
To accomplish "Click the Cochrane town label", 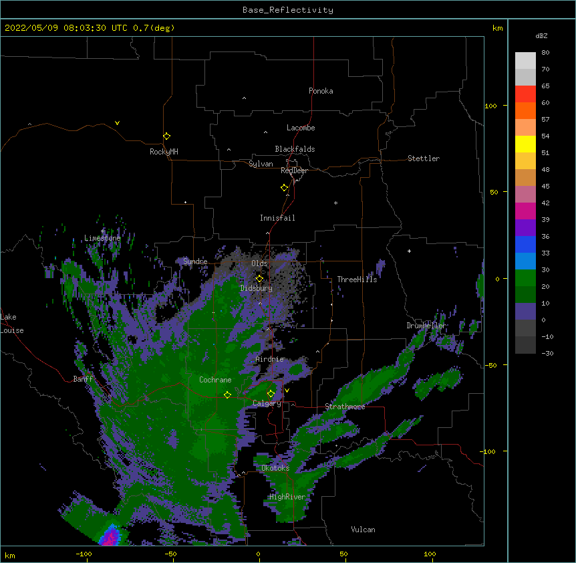I will (x=215, y=380).
